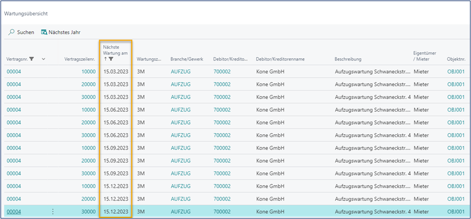Screen dimensions: 471x219
Task: Click 3M cycle in line 30000, 15.03.2023 row
Action: pos(141,97)
